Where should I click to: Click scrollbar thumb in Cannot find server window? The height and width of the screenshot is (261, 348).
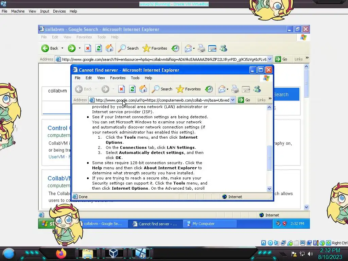point(269,158)
